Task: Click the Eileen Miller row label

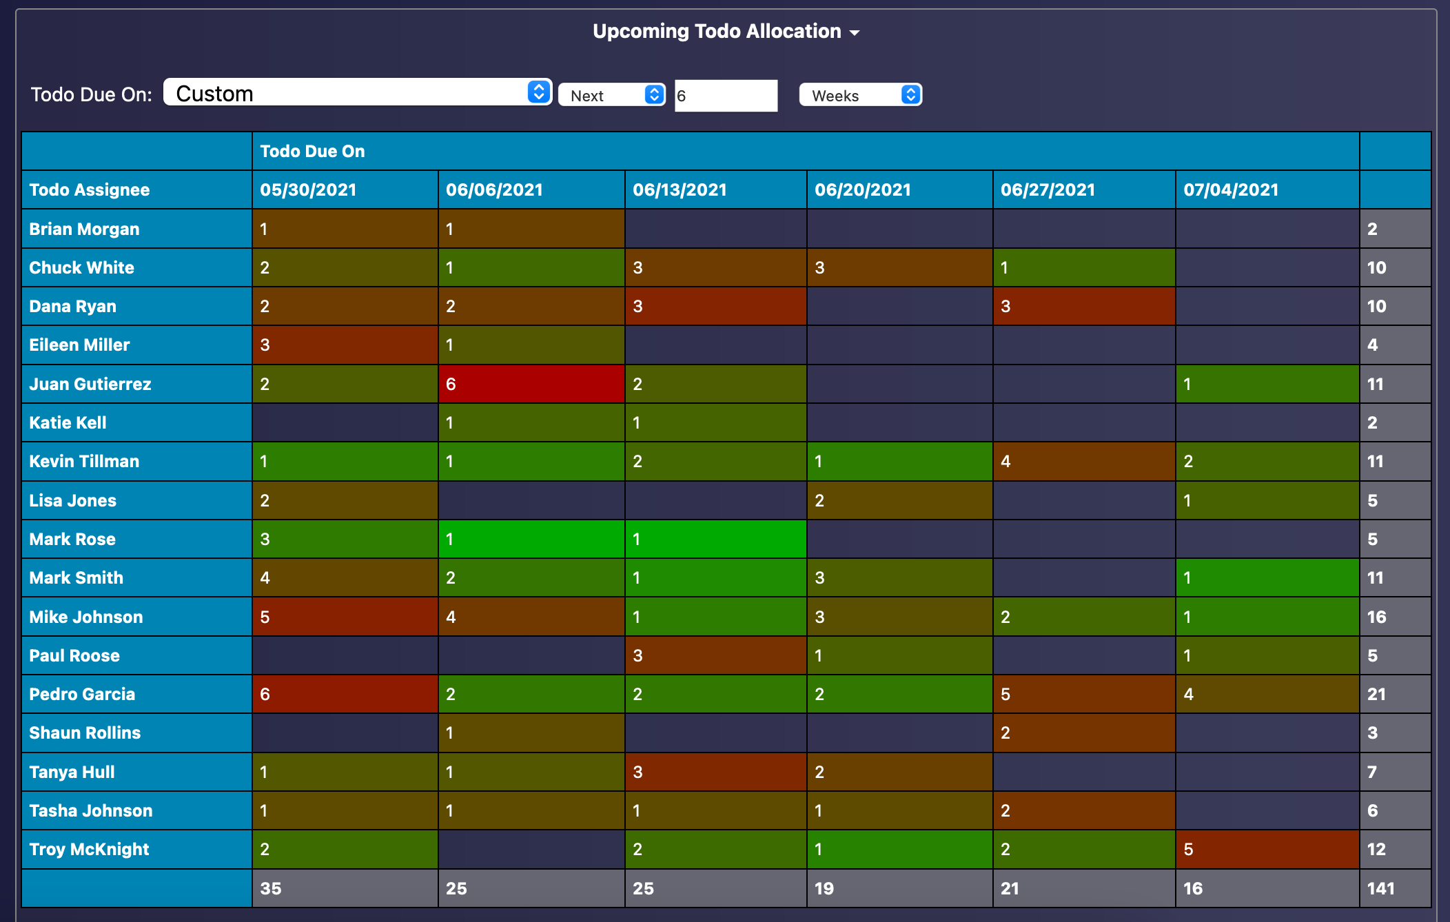Action: point(136,345)
